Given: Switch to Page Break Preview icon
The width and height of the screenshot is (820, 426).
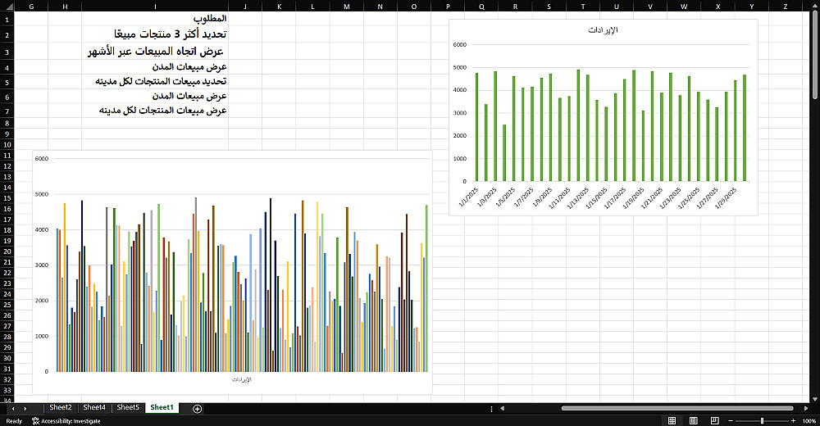Looking at the screenshot, I should point(715,421).
